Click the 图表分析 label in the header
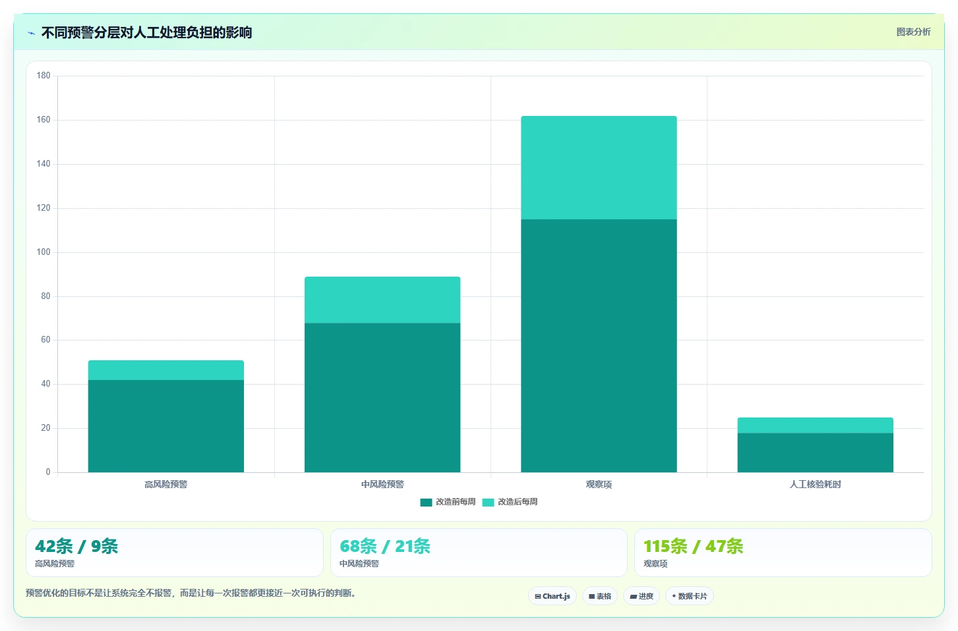Viewport: 958px width, 631px height. pyautogui.click(x=913, y=32)
